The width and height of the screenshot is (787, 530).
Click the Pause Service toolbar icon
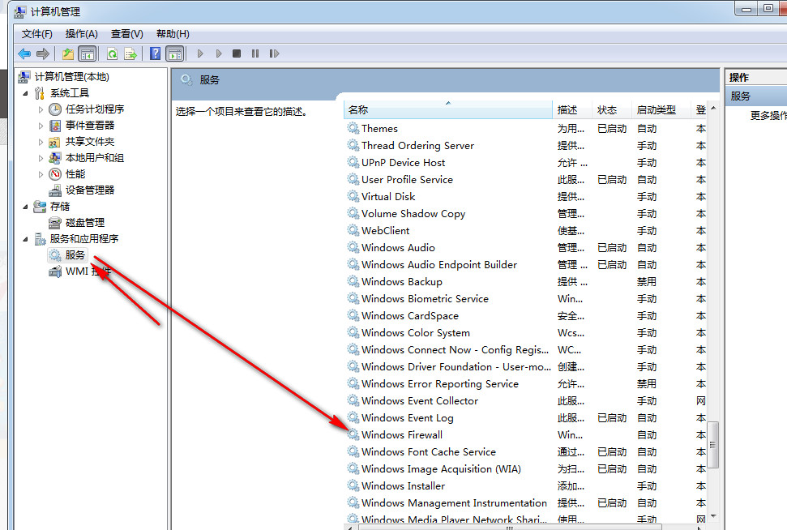255,53
